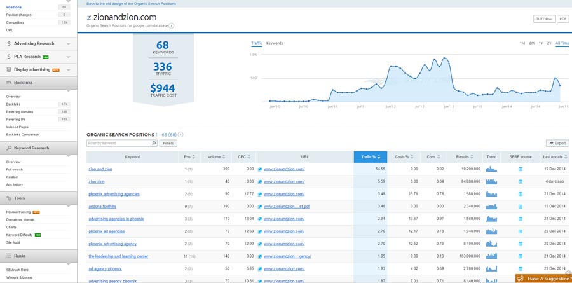Image resolution: width=572 pixels, height=283 pixels.
Task: Click the Tools wrench section header
Action: tap(38, 198)
